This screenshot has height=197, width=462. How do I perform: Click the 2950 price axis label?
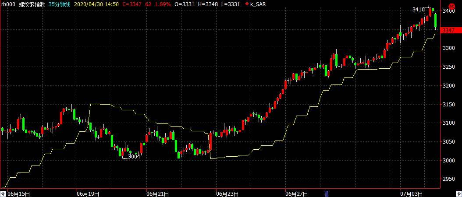450,179
